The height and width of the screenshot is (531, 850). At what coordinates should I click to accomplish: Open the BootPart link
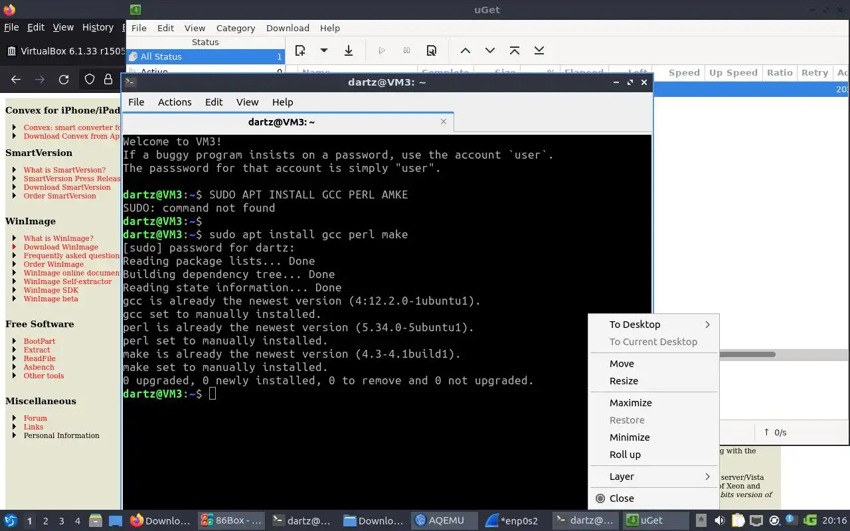pyautogui.click(x=39, y=341)
